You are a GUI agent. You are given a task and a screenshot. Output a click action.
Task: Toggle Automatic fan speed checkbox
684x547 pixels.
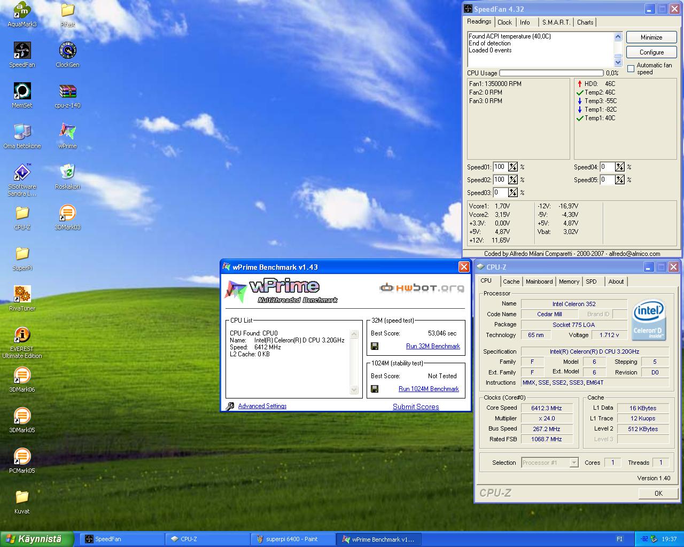point(631,69)
